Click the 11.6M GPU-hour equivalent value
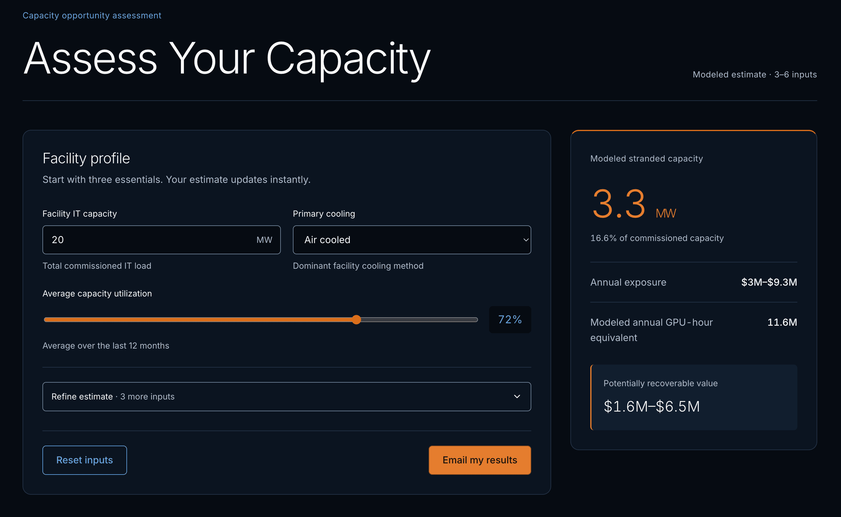This screenshot has height=517, width=841. tap(782, 322)
